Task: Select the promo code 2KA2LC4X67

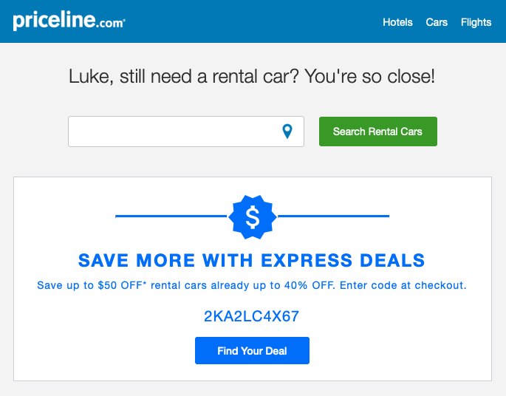Action: pos(251,316)
